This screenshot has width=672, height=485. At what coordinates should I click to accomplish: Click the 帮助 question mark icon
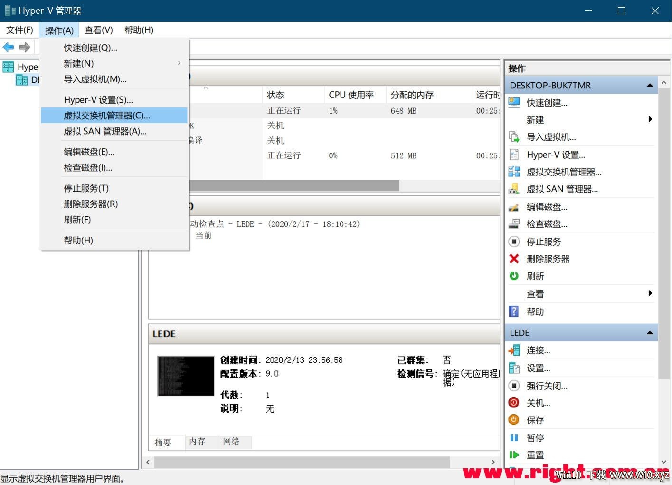[x=514, y=311]
